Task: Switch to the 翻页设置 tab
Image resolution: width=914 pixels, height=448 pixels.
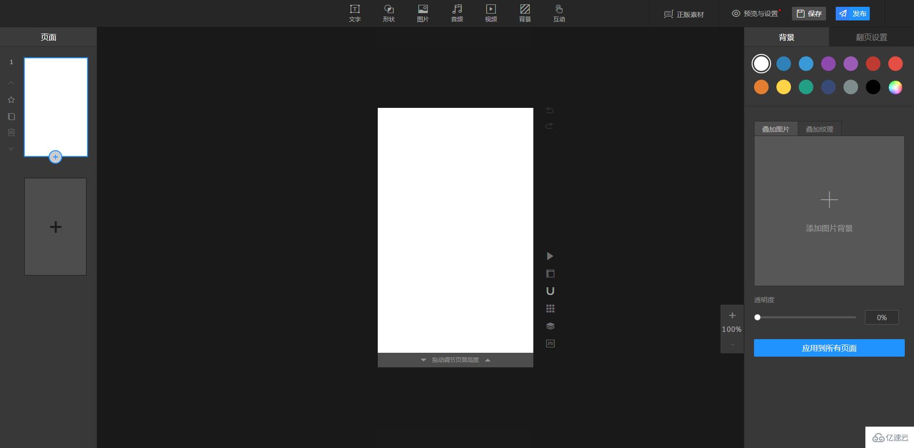Action: (871, 37)
